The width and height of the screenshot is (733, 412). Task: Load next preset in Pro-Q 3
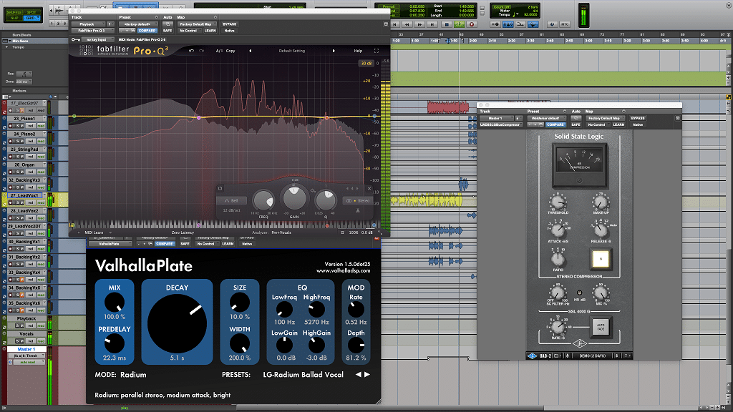tap(334, 51)
